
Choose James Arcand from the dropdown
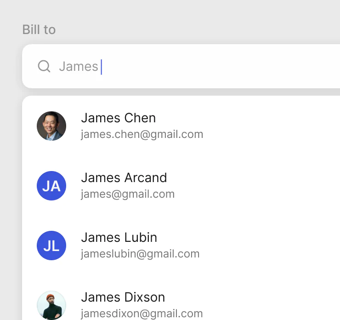[124, 178]
